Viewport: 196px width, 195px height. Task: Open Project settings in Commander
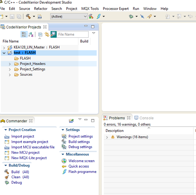point(80,136)
